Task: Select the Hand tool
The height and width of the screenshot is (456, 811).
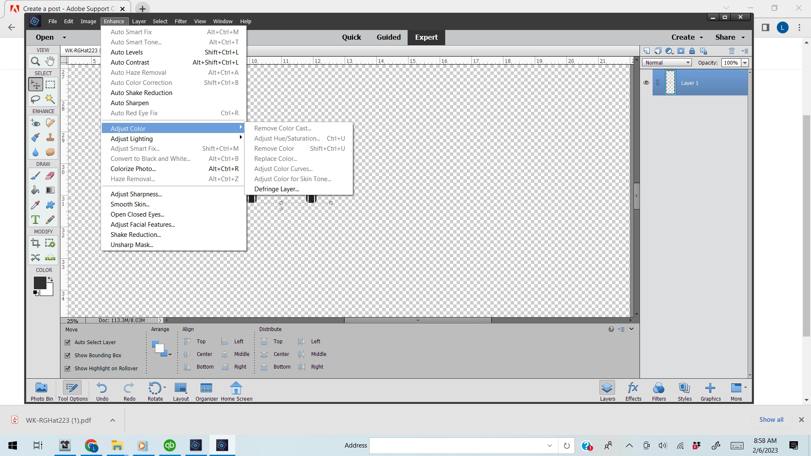Action: point(50,62)
